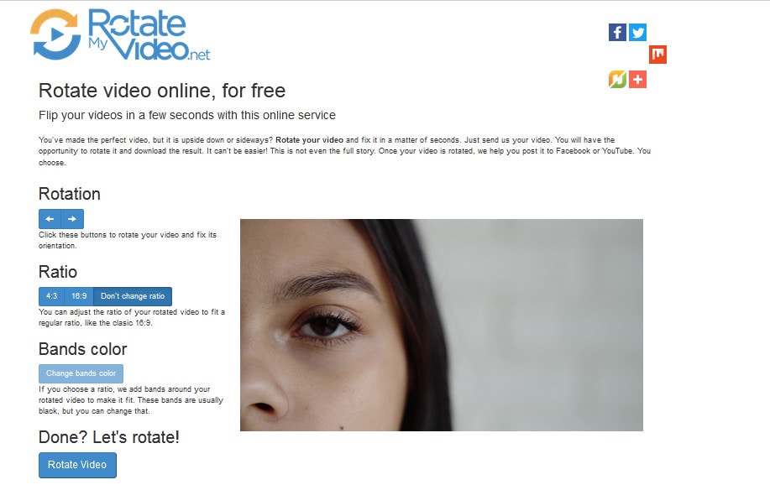Screen dimensions: 770x485
Task: Share the page via the Twitter bird icon
Action: coord(638,33)
